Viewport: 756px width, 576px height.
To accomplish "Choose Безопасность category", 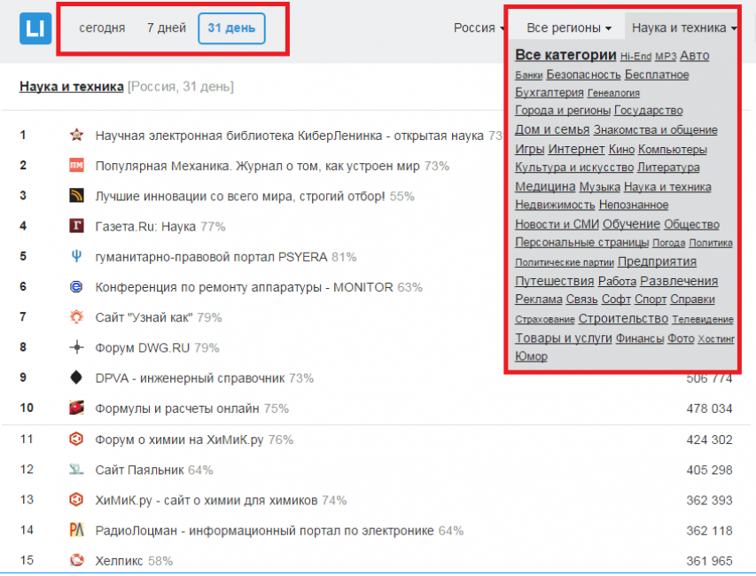I will (x=583, y=74).
